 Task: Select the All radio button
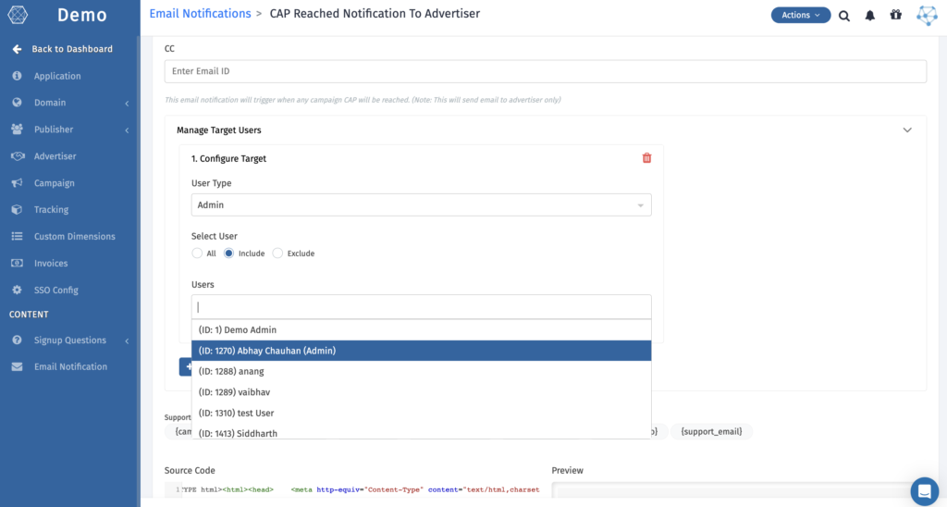pyautogui.click(x=197, y=253)
